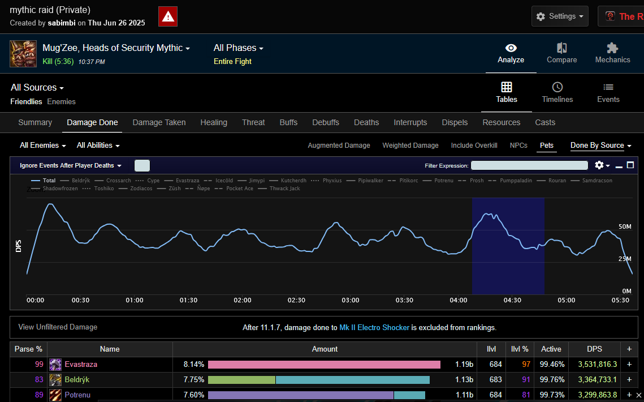Open the Casts tab
The image size is (644, 402).
pos(545,123)
